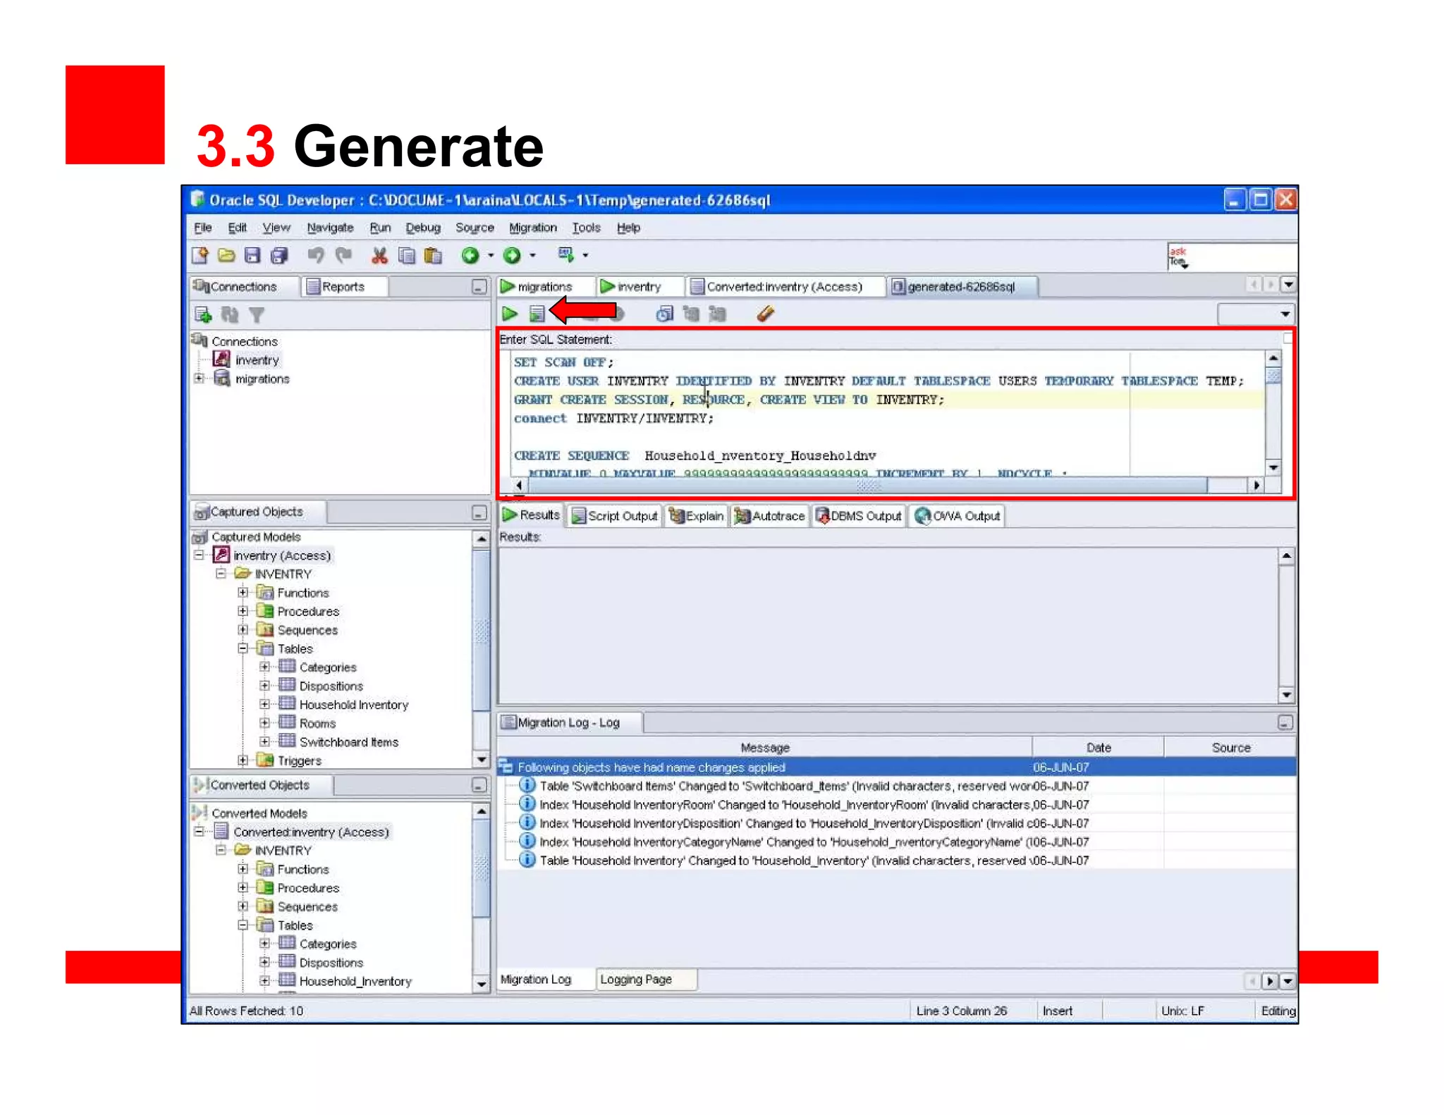
Task: Undo the last action
Action: [x=315, y=256]
